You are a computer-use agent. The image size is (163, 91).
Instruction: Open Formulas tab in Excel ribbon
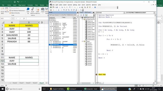[30, 5]
